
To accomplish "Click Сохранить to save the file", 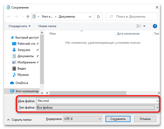I will coord(118,119).
